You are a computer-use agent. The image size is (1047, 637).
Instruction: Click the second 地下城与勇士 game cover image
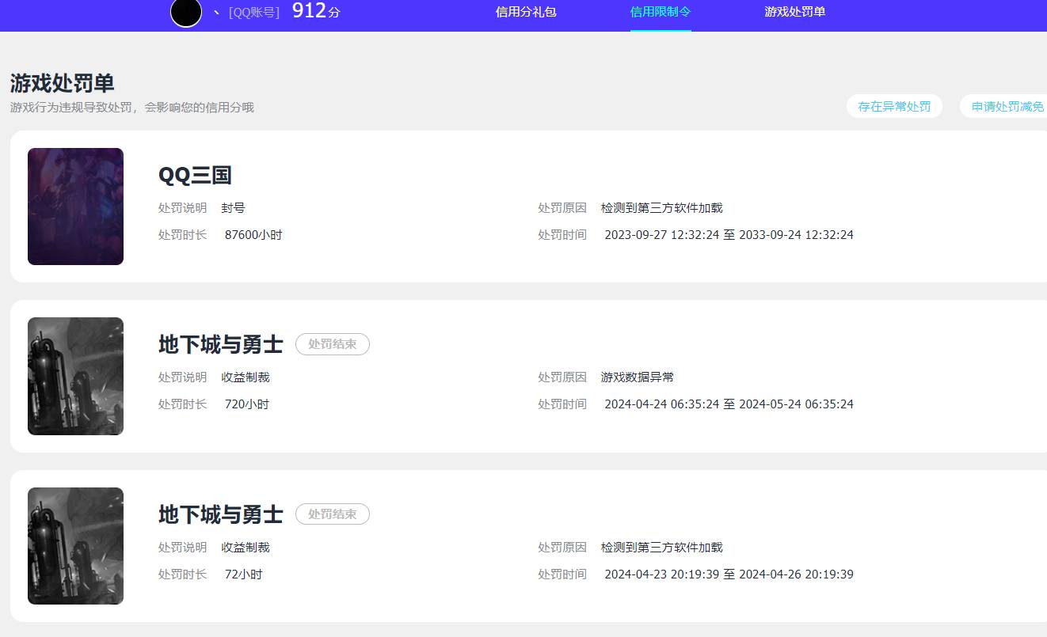pyautogui.click(x=75, y=545)
